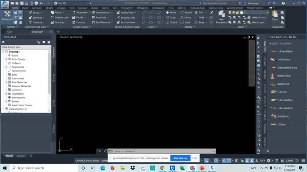Click the Move tool in Modify panel
The width and height of the screenshot is (307, 172).
click(171, 12)
